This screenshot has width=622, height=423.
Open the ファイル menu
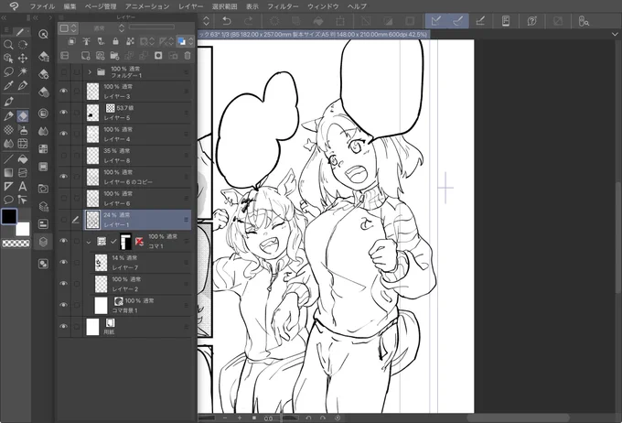click(42, 6)
